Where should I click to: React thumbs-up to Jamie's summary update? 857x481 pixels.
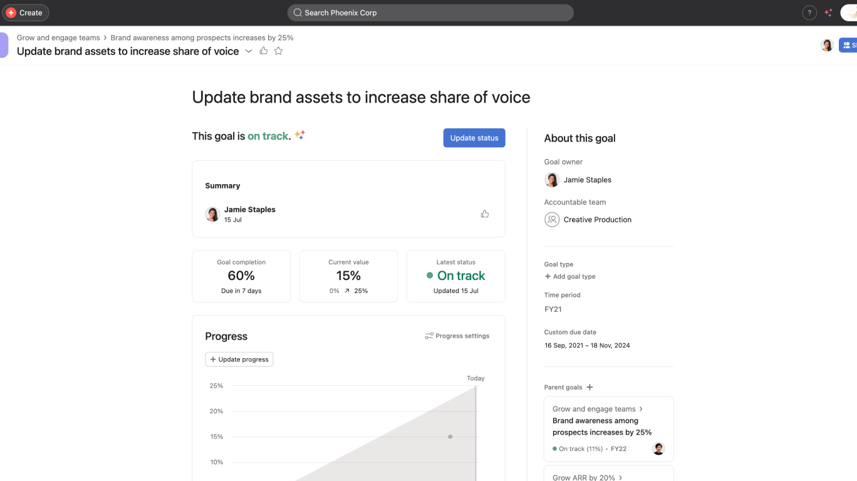coord(484,214)
